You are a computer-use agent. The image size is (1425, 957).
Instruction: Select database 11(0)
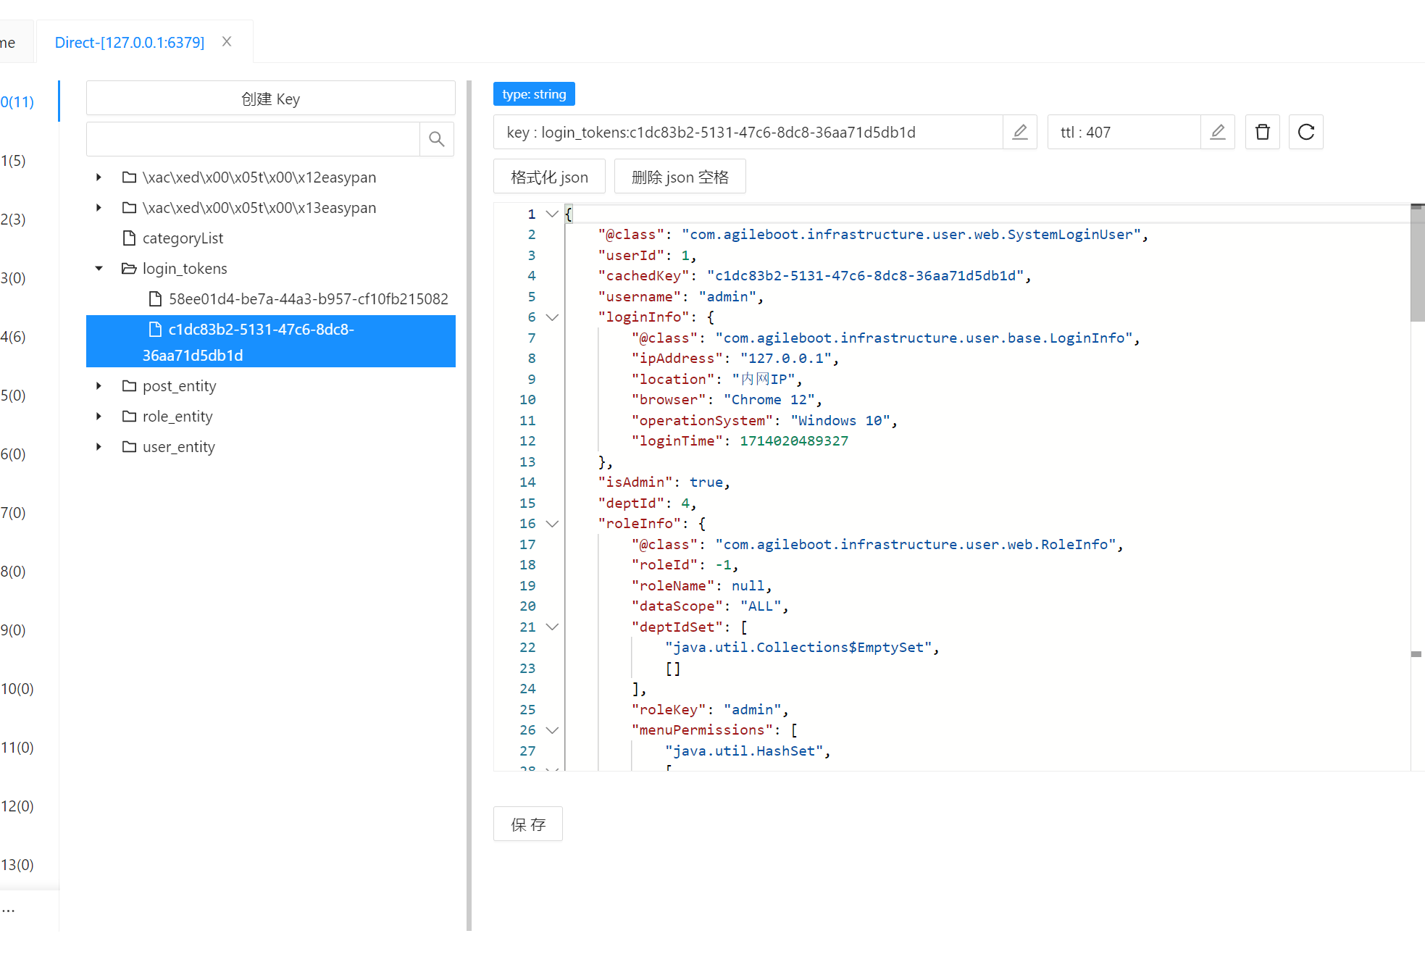coord(17,747)
